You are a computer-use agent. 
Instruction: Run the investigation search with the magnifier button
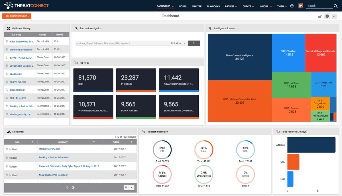pos(194,43)
